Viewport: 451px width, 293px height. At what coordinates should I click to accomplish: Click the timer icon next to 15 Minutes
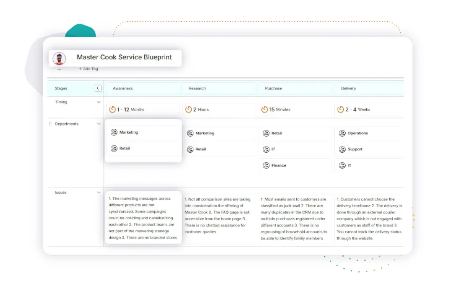click(264, 109)
